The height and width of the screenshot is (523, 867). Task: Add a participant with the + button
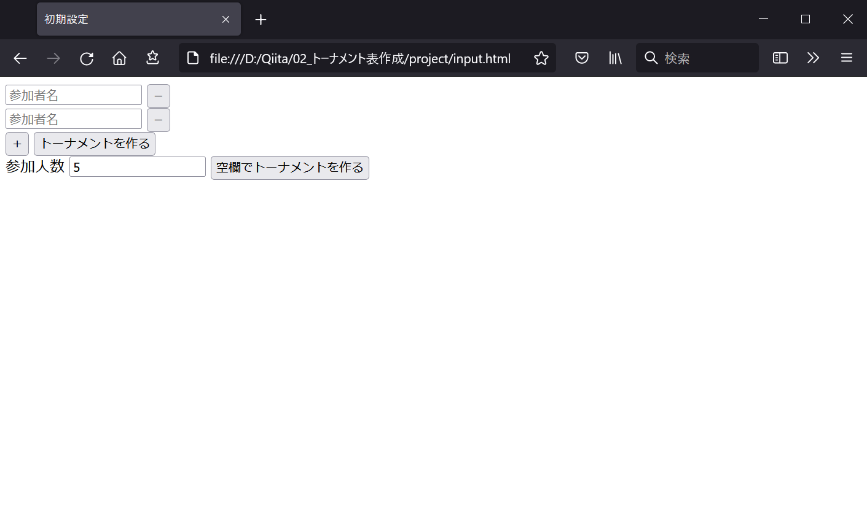(x=17, y=143)
